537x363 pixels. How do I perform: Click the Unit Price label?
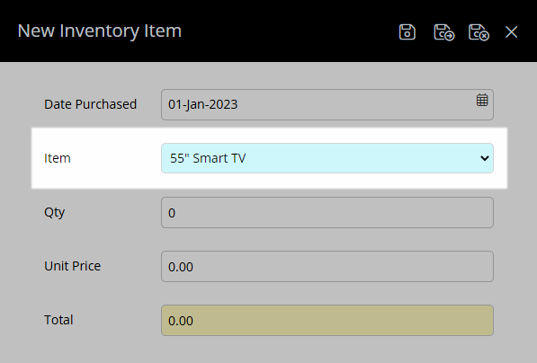pyautogui.click(x=72, y=266)
